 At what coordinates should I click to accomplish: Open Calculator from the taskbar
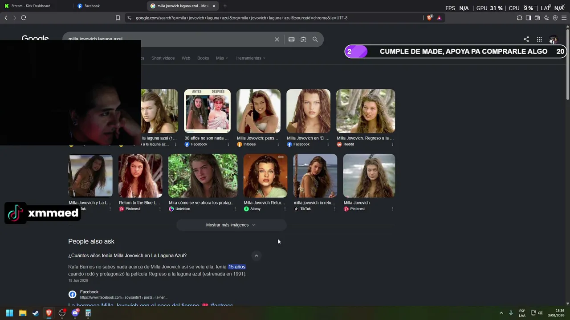coord(88,313)
